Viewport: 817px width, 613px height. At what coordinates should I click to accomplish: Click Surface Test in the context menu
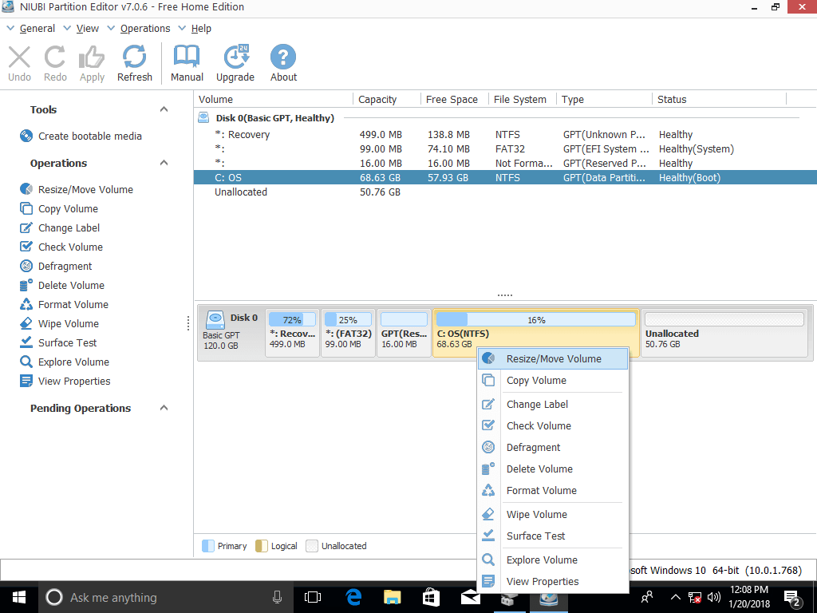pyautogui.click(x=535, y=536)
